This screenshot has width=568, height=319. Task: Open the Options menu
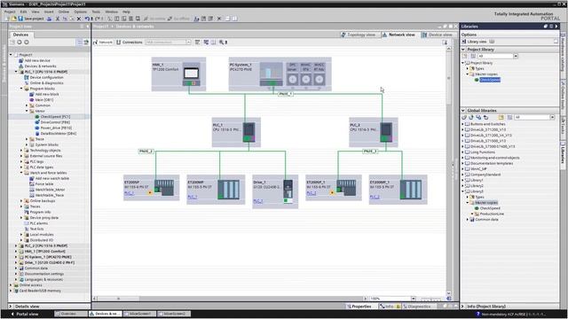point(81,12)
